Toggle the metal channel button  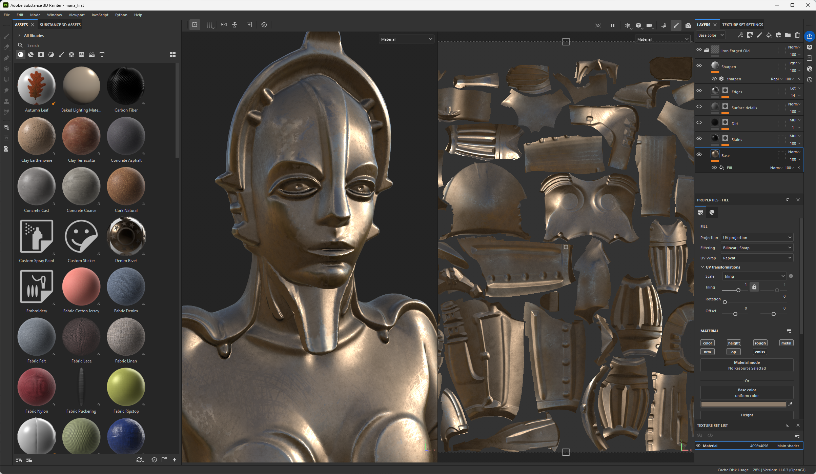tap(786, 343)
